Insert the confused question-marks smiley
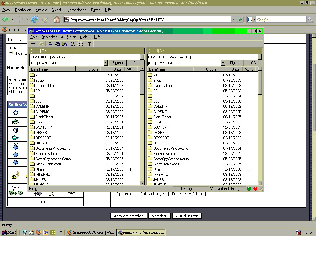 point(15,146)
